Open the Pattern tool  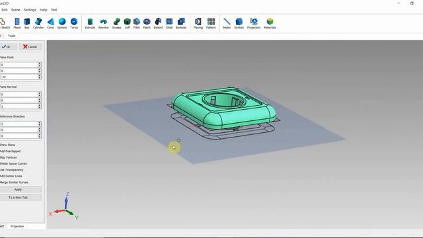pos(211,23)
